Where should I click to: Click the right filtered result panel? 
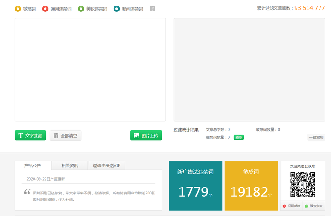249,69
